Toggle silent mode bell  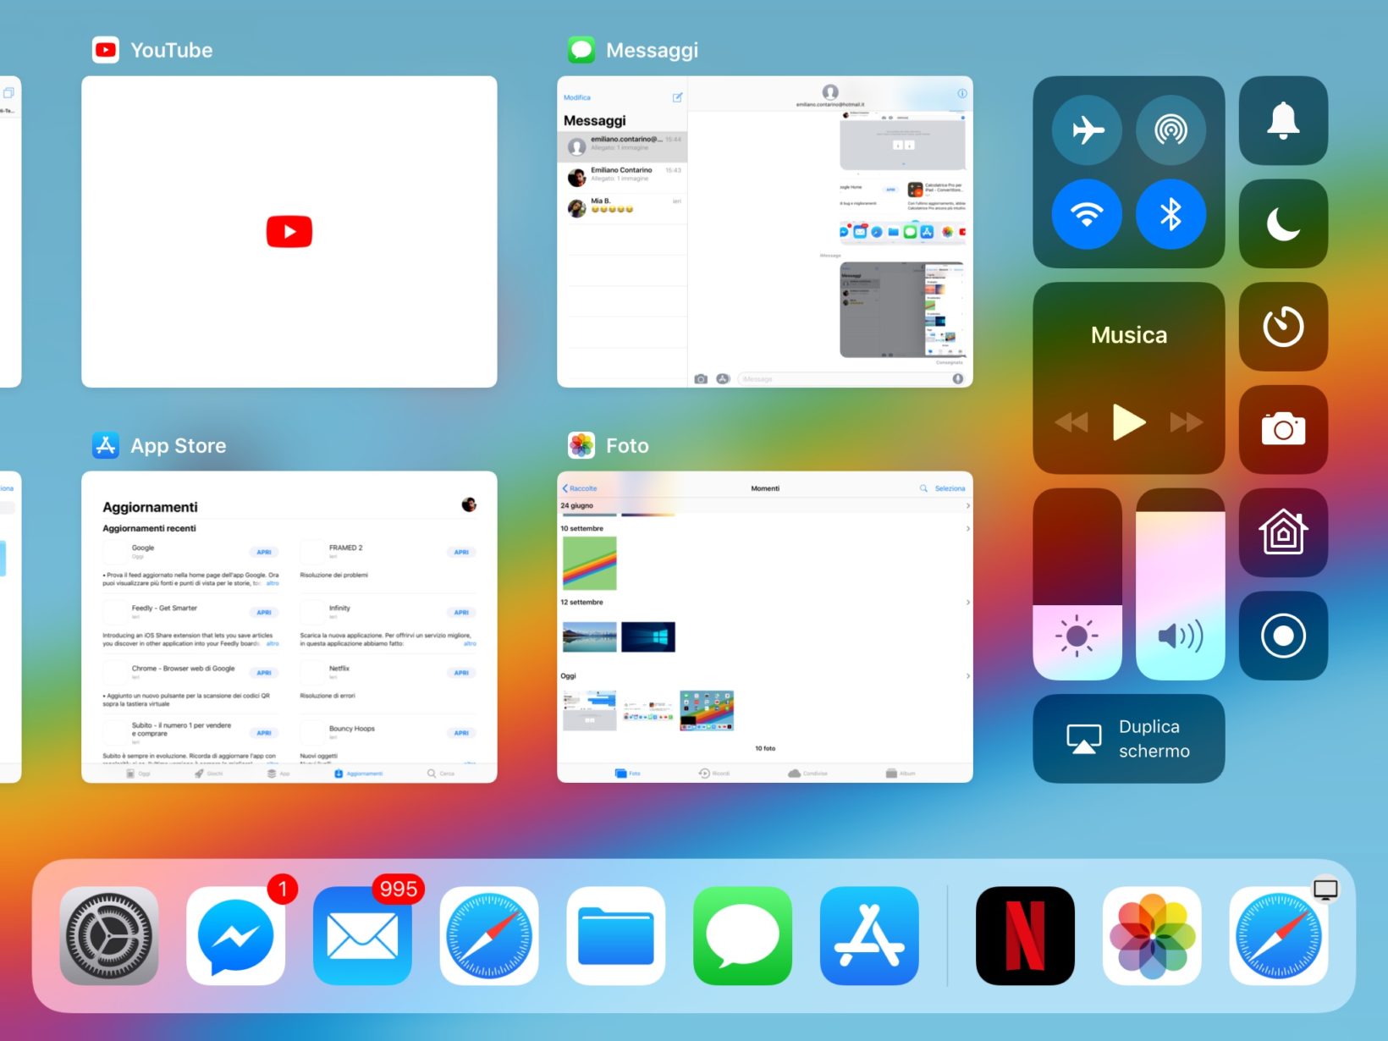(x=1283, y=120)
